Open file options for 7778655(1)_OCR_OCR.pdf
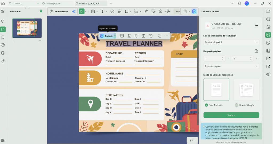The height and width of the screenshot is (144, 273). click(256, 26)
